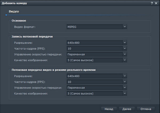Click the Видео формат label
The width and height of the screenshot is (160, 113).
point(25,27)
